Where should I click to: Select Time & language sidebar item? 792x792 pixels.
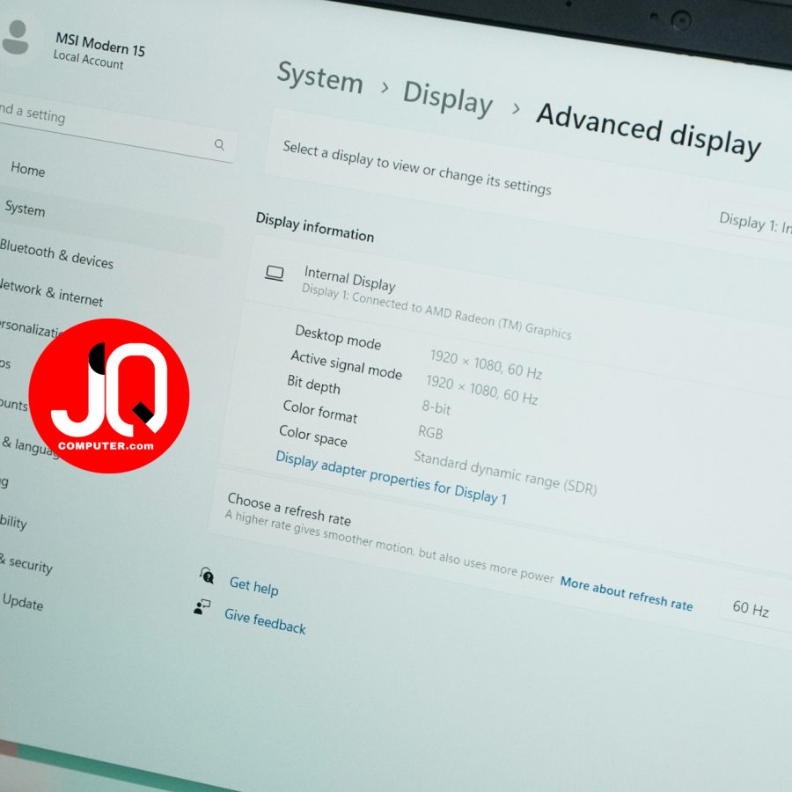pos(30,445)
